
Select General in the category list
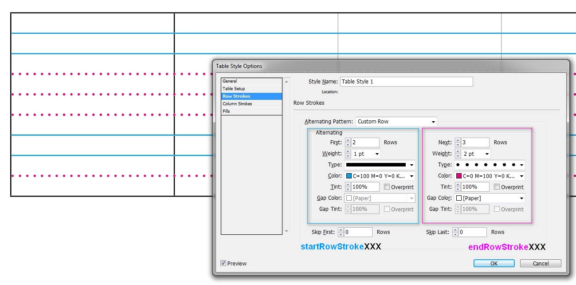[251, 81]
